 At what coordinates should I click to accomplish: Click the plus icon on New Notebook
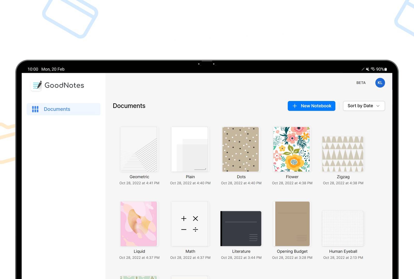click(x=294, y=106)
